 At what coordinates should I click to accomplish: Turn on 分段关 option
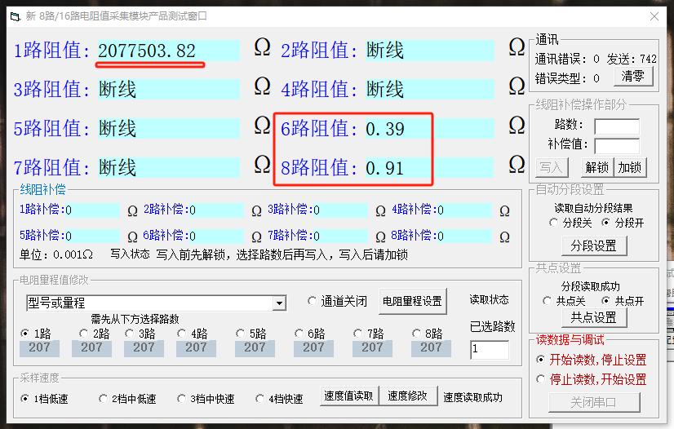(555, 223)
